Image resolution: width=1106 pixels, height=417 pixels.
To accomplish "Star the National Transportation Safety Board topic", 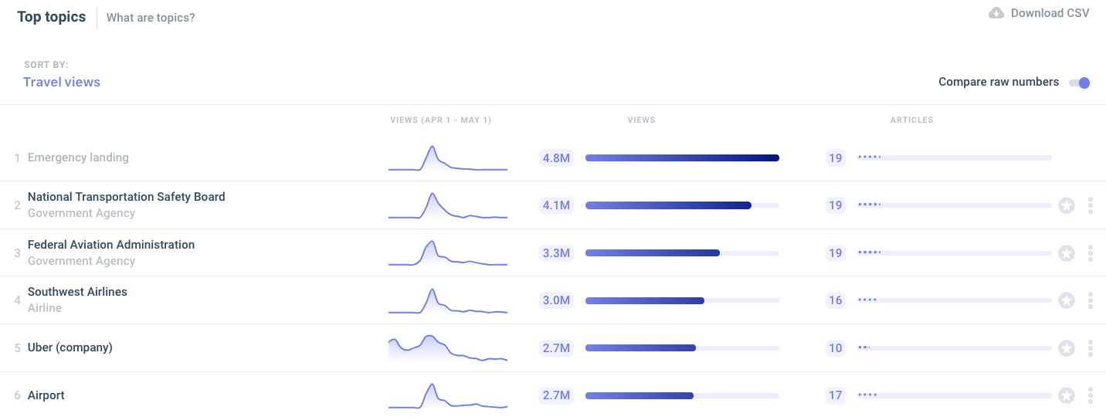I will (1067, 205).
